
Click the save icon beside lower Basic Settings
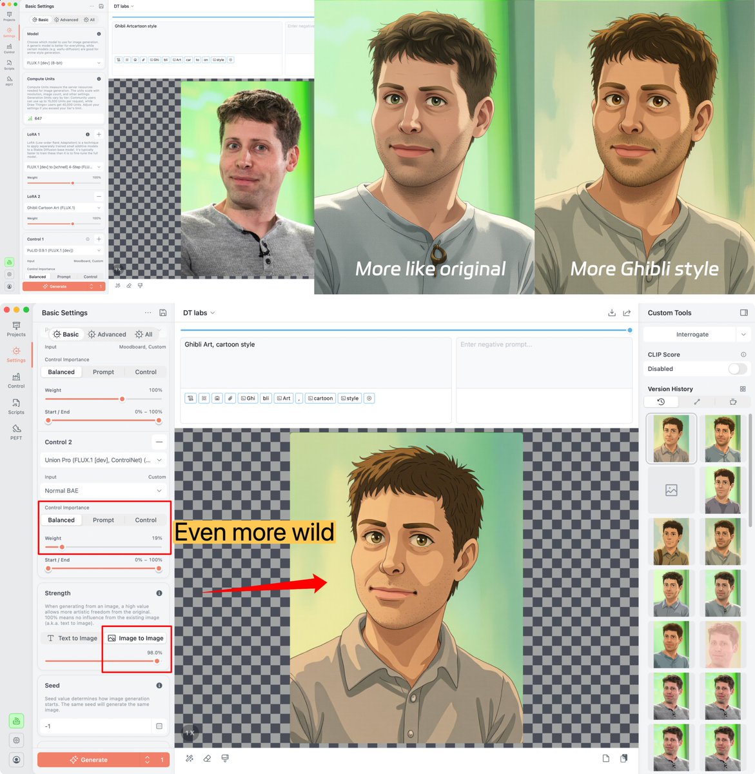pos(162,313)
